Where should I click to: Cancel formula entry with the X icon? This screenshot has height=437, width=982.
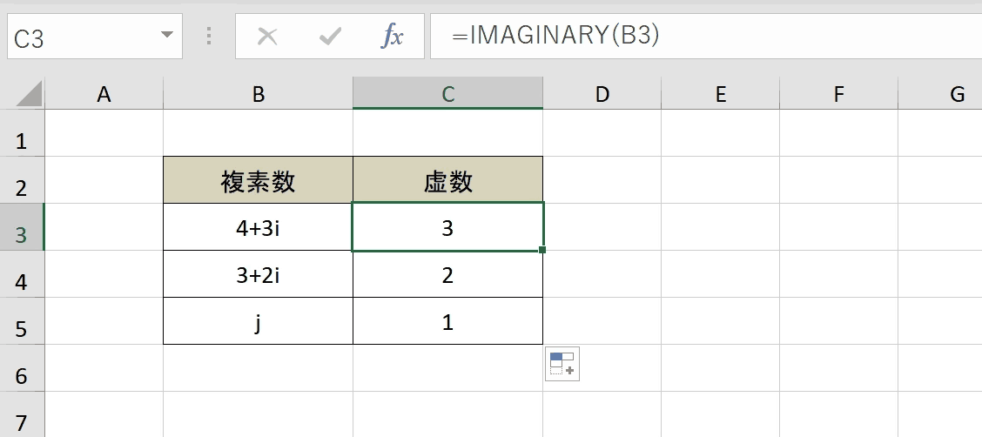point(267,37)
